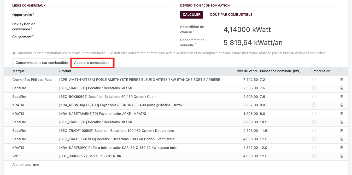Click product '[BEC_TRA9050E] Becafire : Becatrans 90 / 50'

tap(96, 122)
